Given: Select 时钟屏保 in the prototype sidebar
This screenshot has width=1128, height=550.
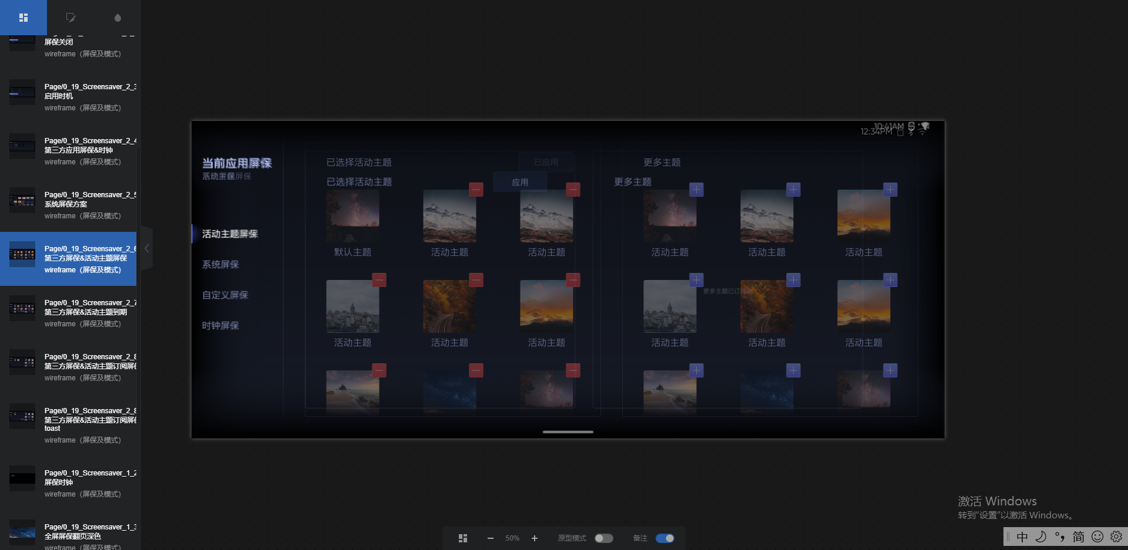Looking at the screenshot, I should pyautogui.click(x=220, y=325).
